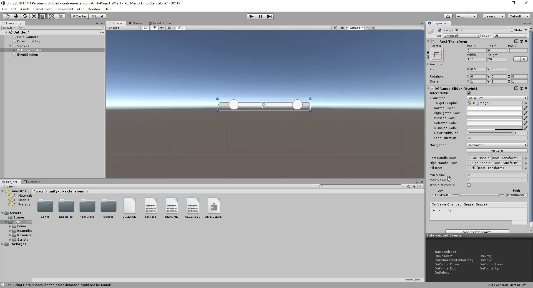Screen dimensions: 533x288
Task: Select the Move tool
Action: (16, 16)
